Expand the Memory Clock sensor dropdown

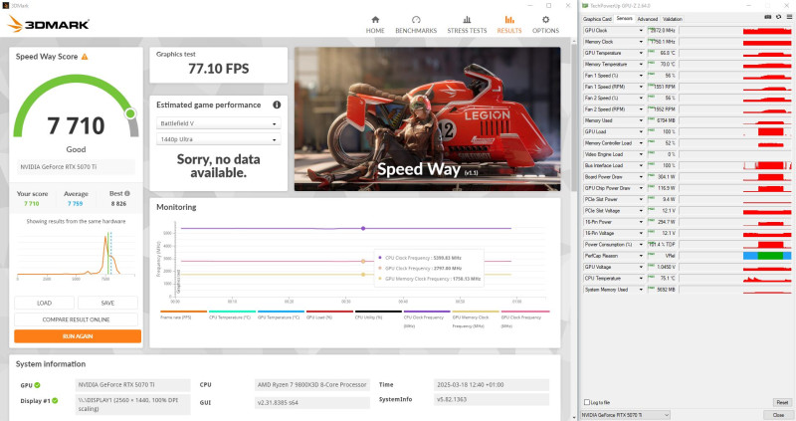point(641,42)
